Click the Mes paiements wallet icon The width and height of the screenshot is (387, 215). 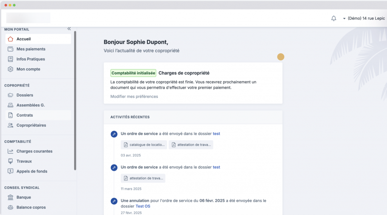click(11, 49)
